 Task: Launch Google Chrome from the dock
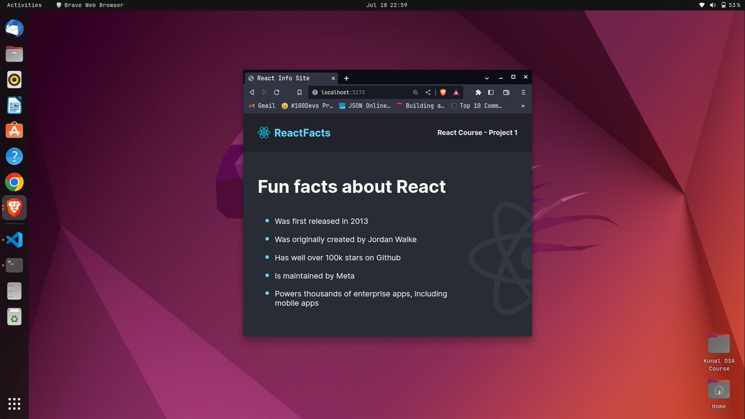pos(14,182)
